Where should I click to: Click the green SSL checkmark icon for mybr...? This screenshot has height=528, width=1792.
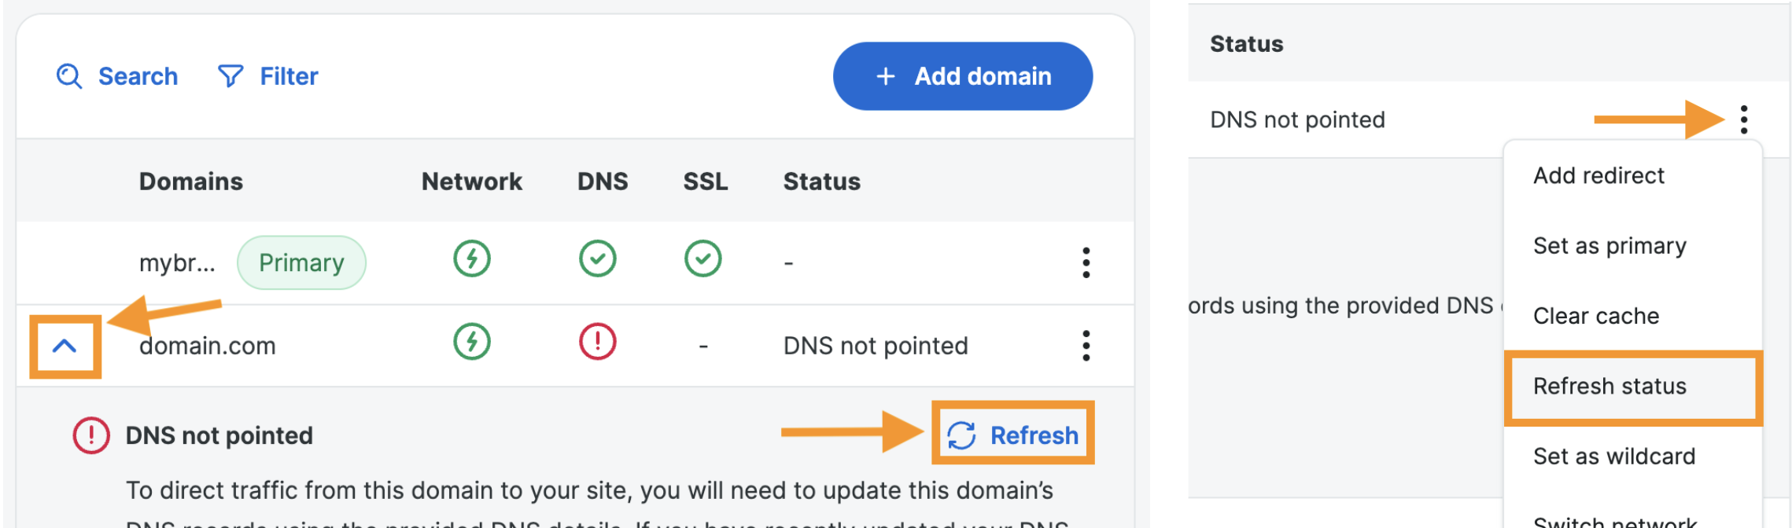[x=702, y=258]
